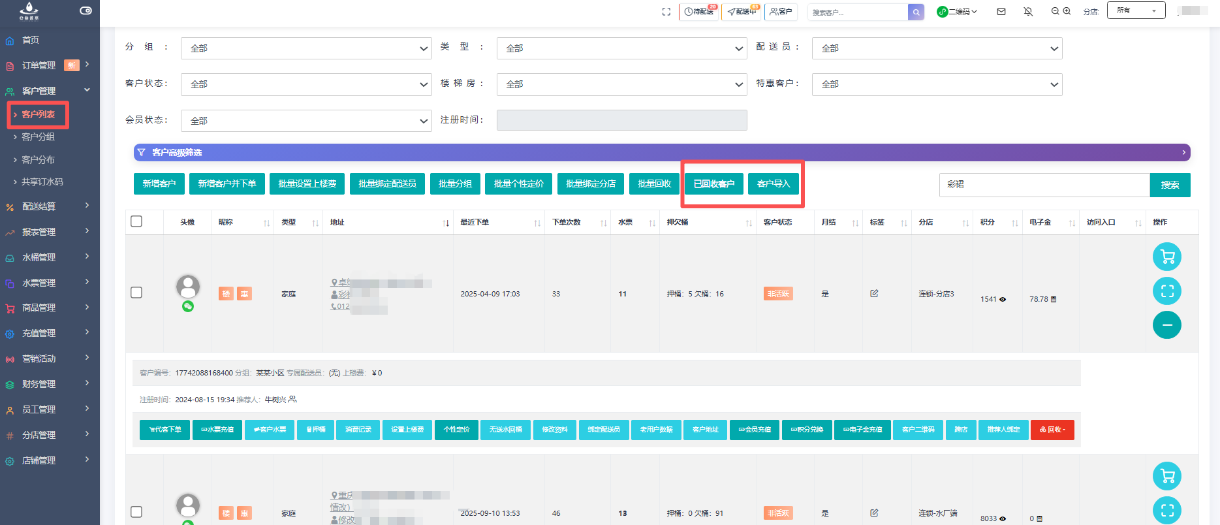Click the 代客下单 button
This screenshot has height=525, width=1220.
coord(165,430)
